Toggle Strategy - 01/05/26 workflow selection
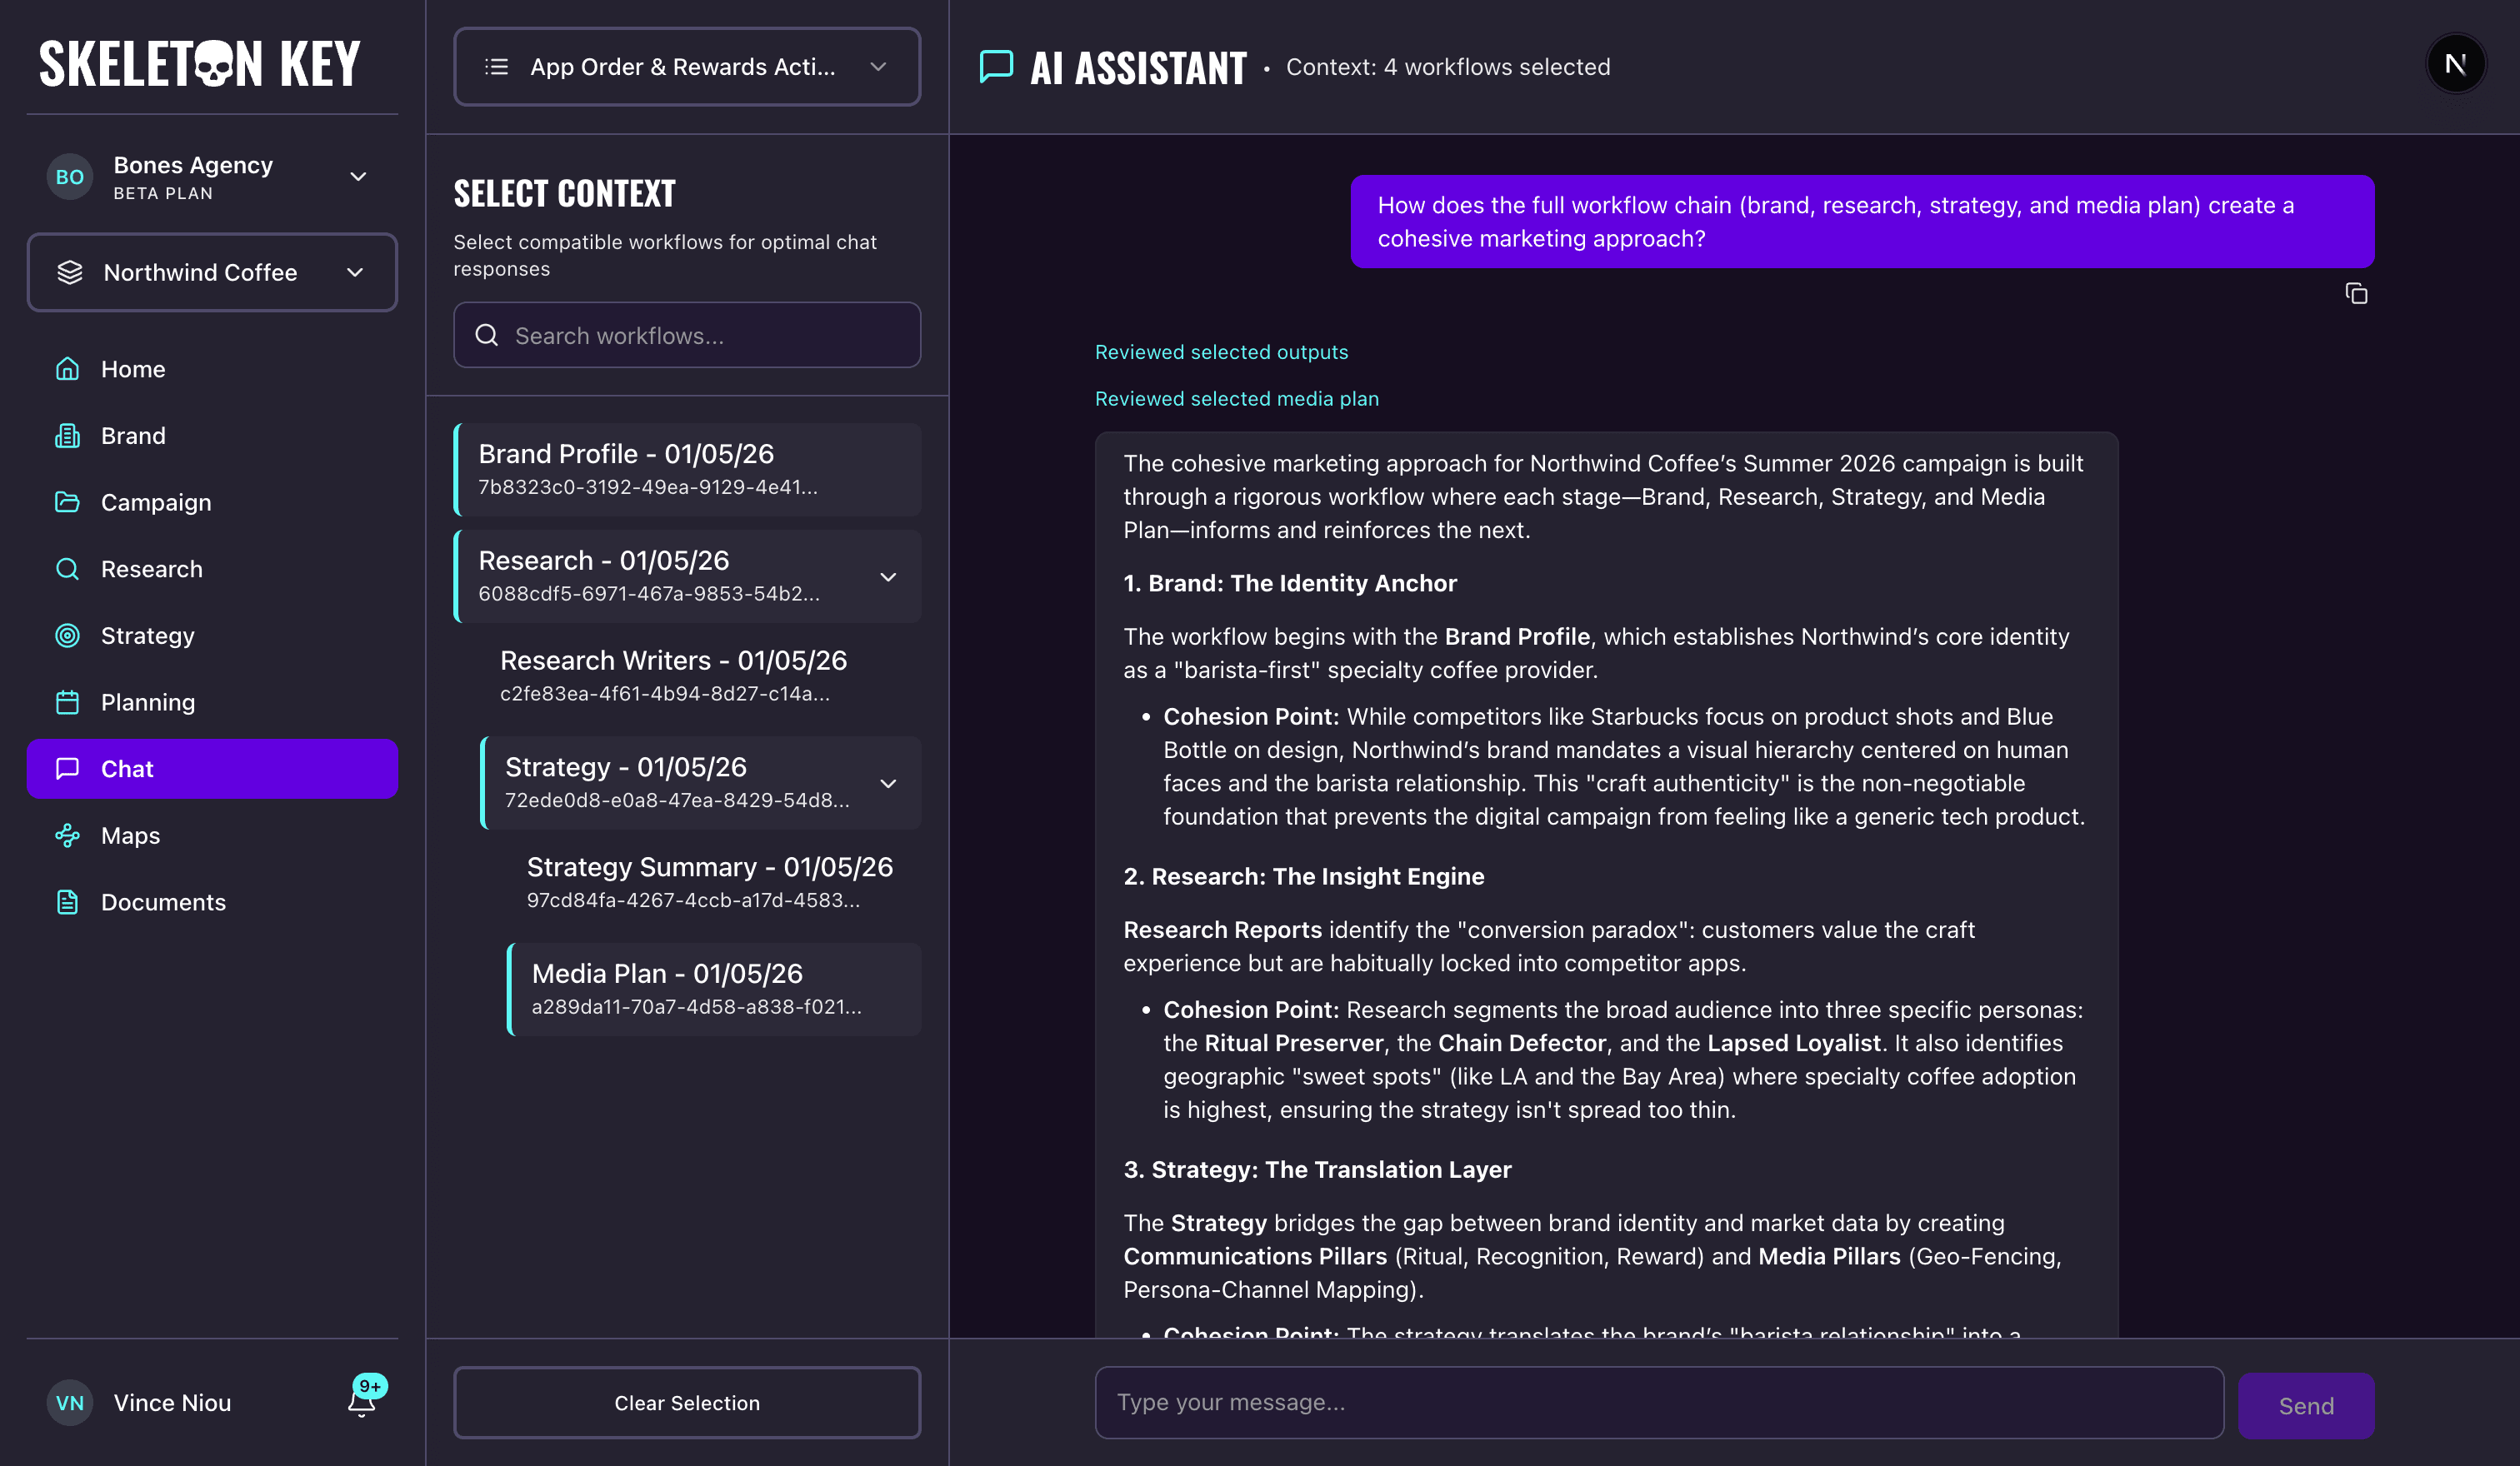This screenshot has height=1466, width=2520. (x=700, y=782)
